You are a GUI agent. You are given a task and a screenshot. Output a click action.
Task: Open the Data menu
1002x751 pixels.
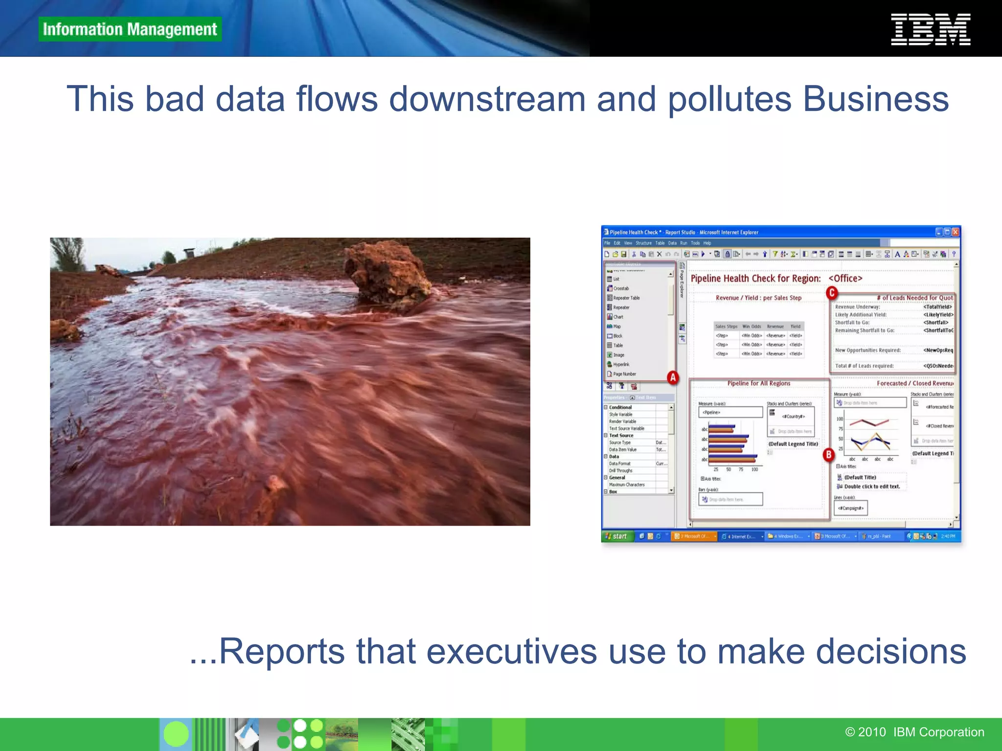[x=673, y=243]
